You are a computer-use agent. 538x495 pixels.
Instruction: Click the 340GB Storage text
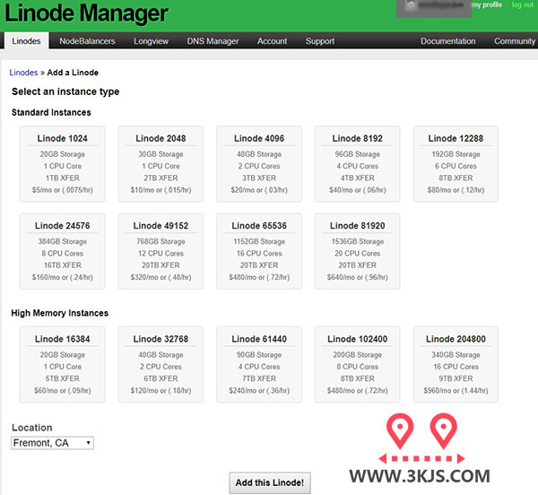456,355
